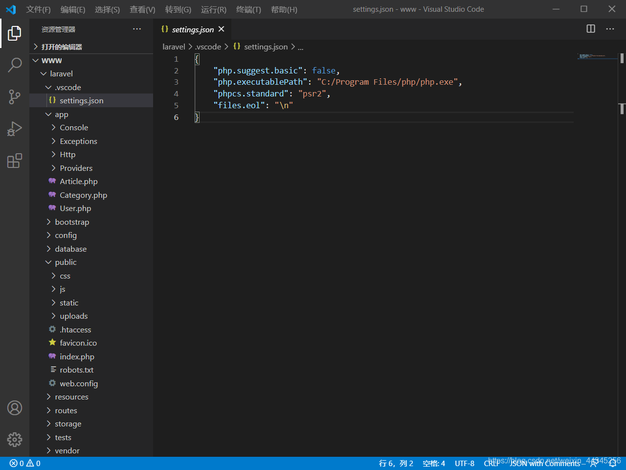This screenshot has height=470, width=626.
Task: Open the Explorer view icon
Action: pyautogui.click(x=15, y=33)
